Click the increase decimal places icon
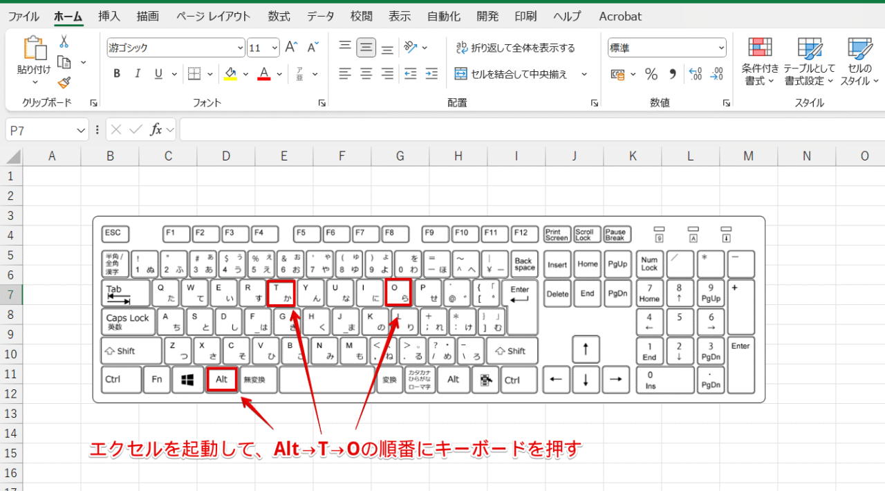The height and width of the screenshot is (491, 885). (695, 74)
